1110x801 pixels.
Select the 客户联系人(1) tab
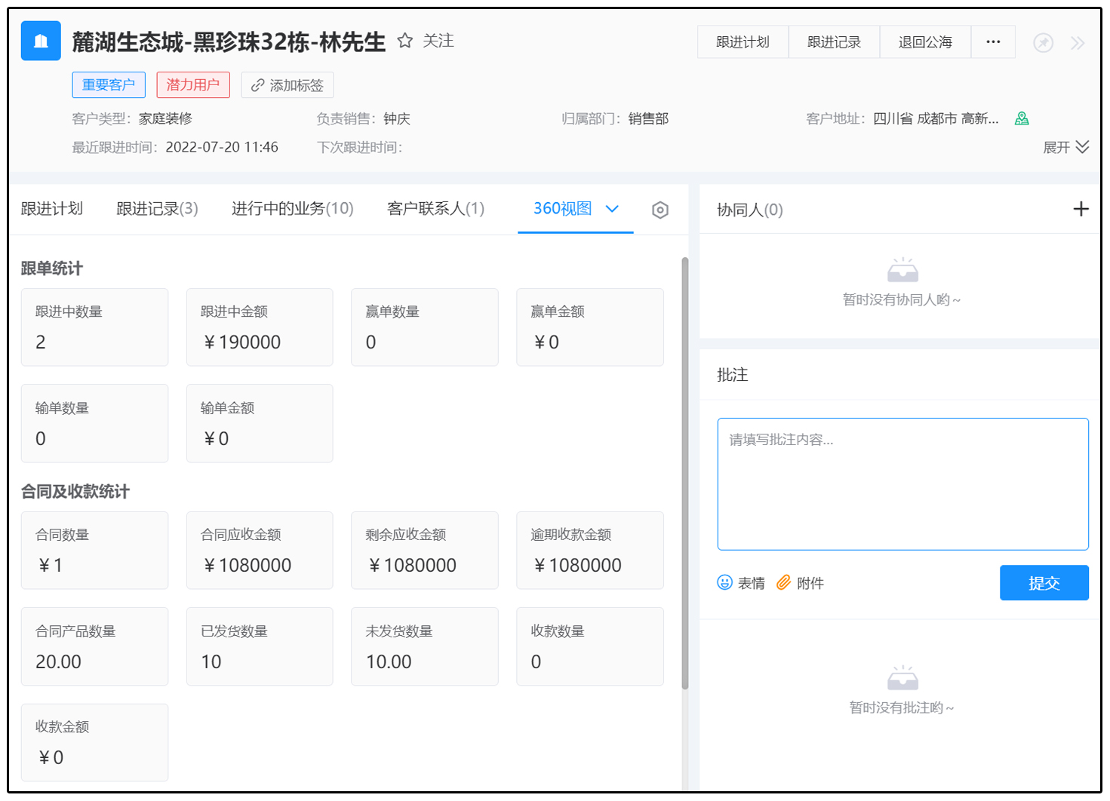pos(435,209)
